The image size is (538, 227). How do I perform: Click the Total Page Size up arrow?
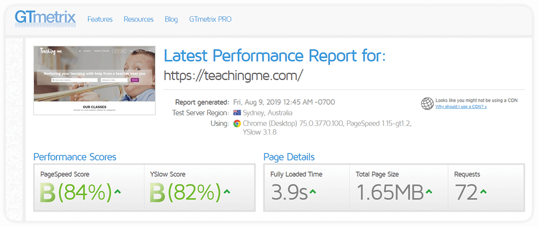pyautogui.click(x=429, y=192)
